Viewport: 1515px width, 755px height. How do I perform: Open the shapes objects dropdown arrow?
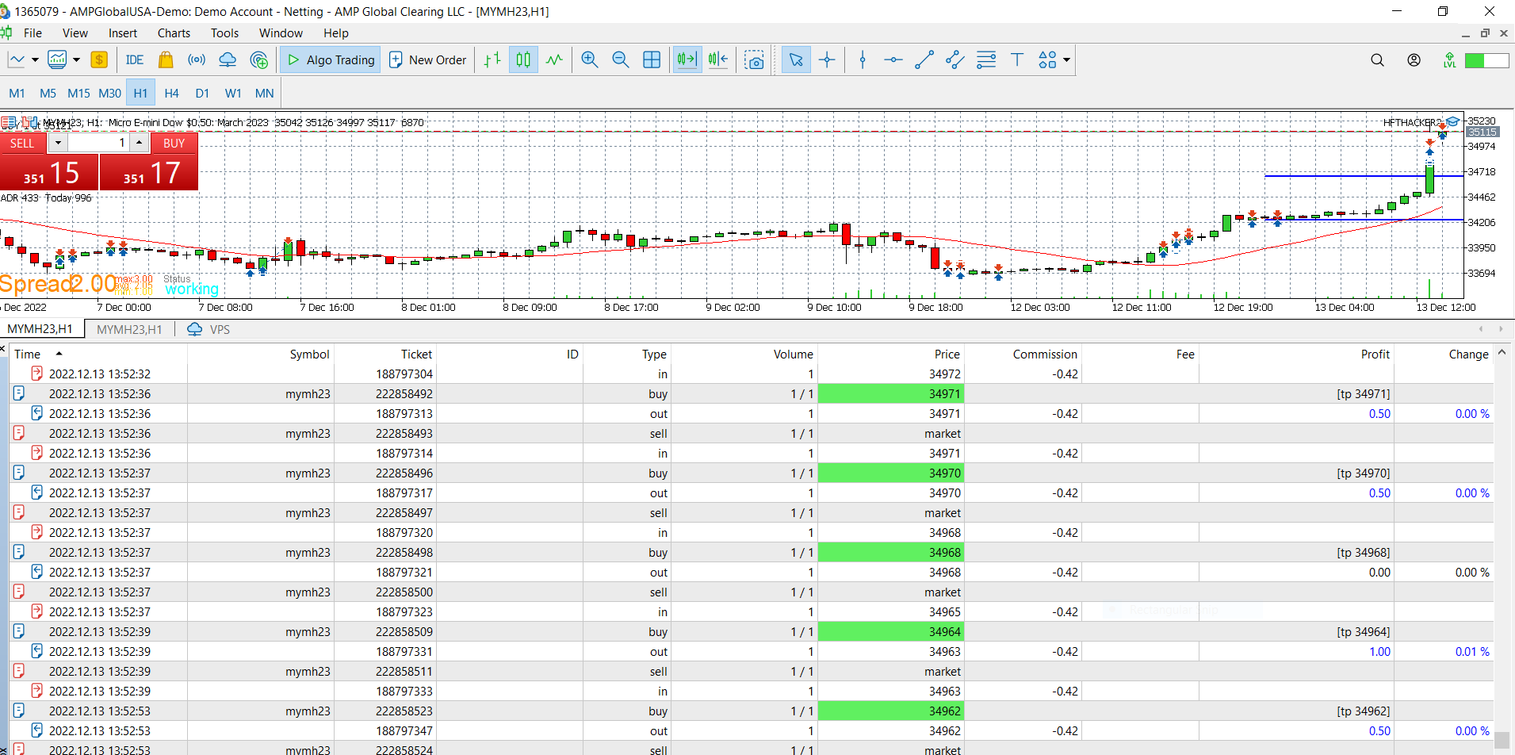pos(1066,60)
